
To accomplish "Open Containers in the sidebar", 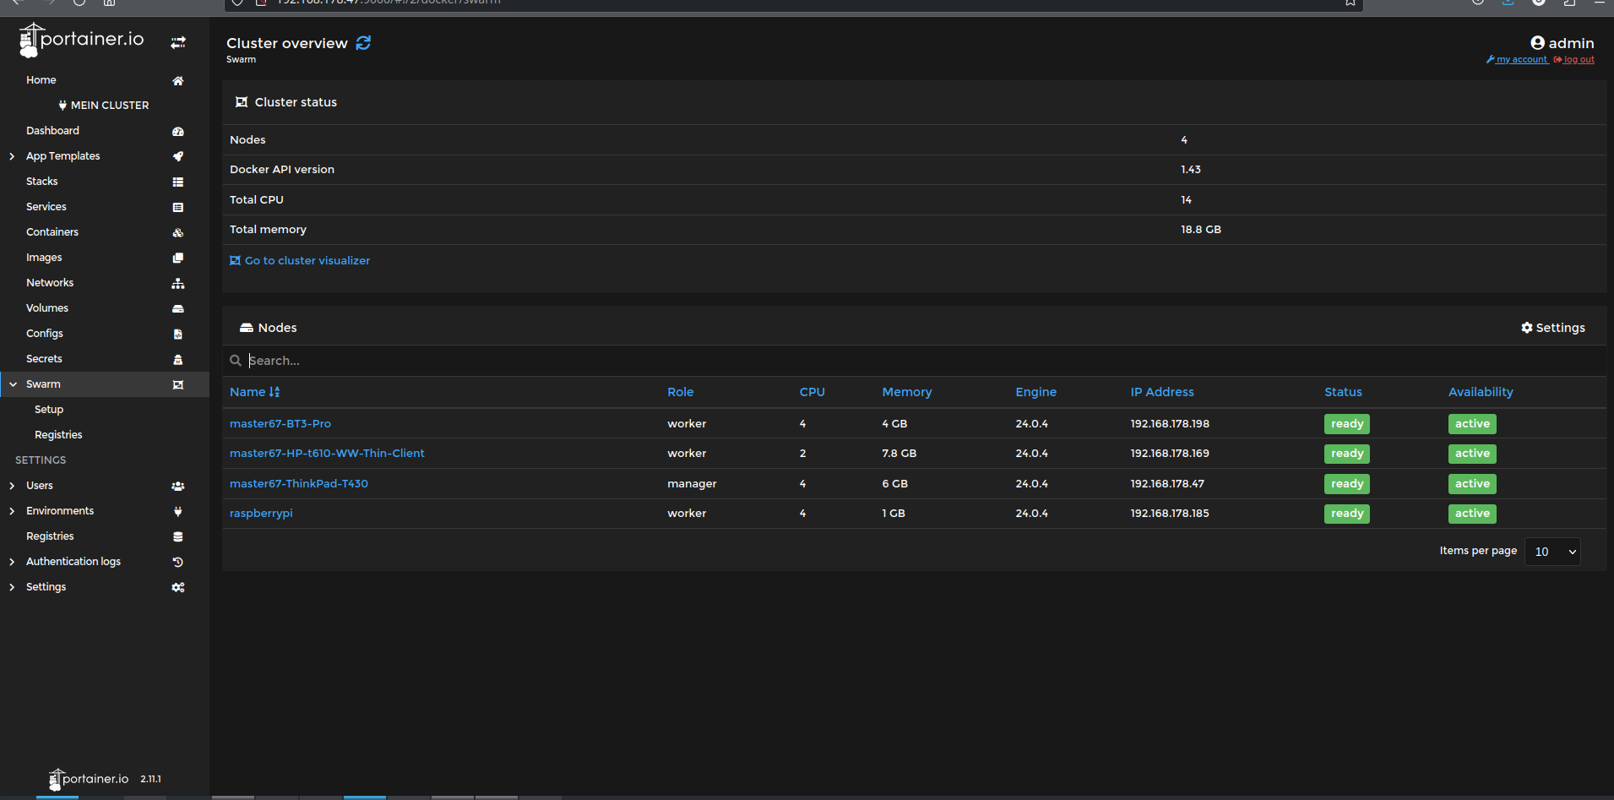I will 52,232.
